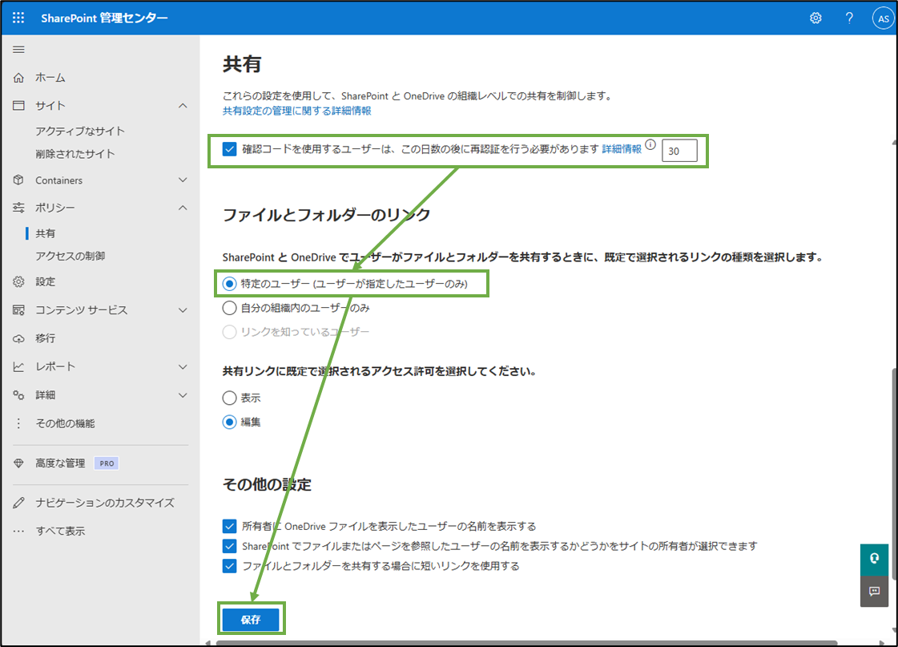Click the ナビゲーションのカスタマイズ pencil icon
The image size is (898, 647).
point(18,503)
